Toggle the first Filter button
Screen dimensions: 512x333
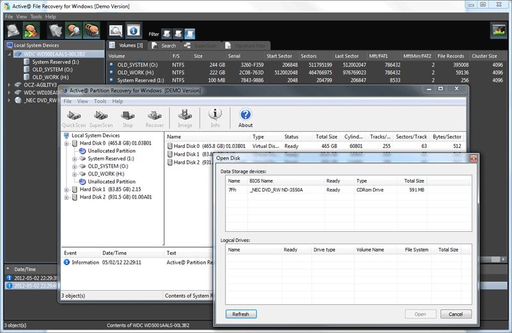pos(166,33)
